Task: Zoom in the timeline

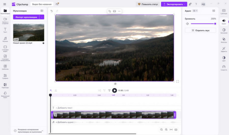Action: [x=166, y=130]
